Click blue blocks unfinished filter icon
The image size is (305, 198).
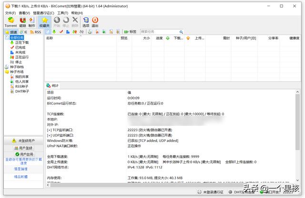point(68,31)
